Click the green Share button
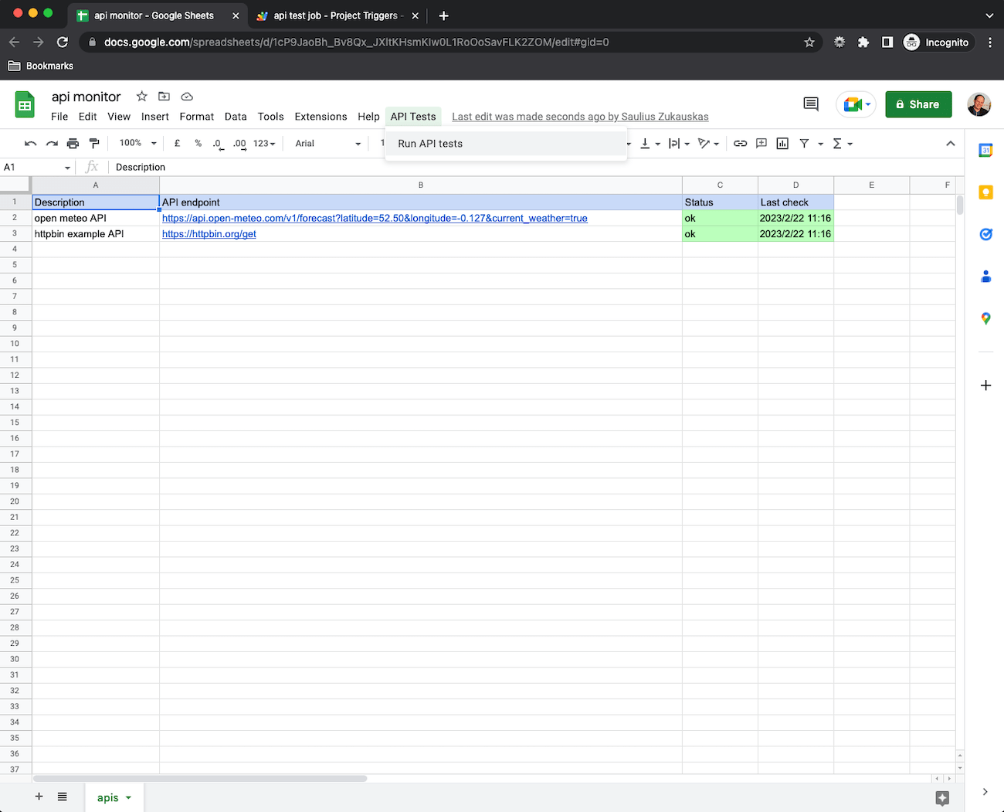The image size is (1004, 812). tap(918, 104)
